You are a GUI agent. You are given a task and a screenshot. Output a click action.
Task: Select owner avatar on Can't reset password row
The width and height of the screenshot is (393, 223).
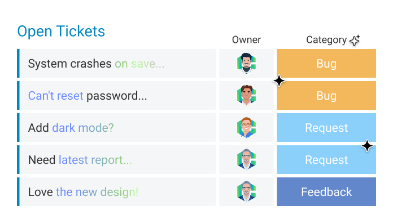(x=246, y=95)
